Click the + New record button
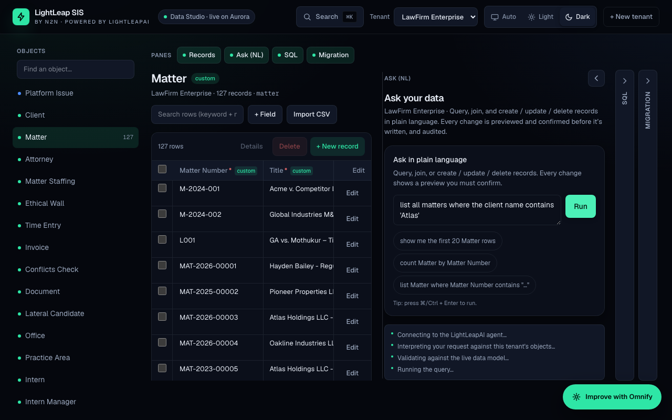This screenshot has height=420, width=672. [337, 146]
